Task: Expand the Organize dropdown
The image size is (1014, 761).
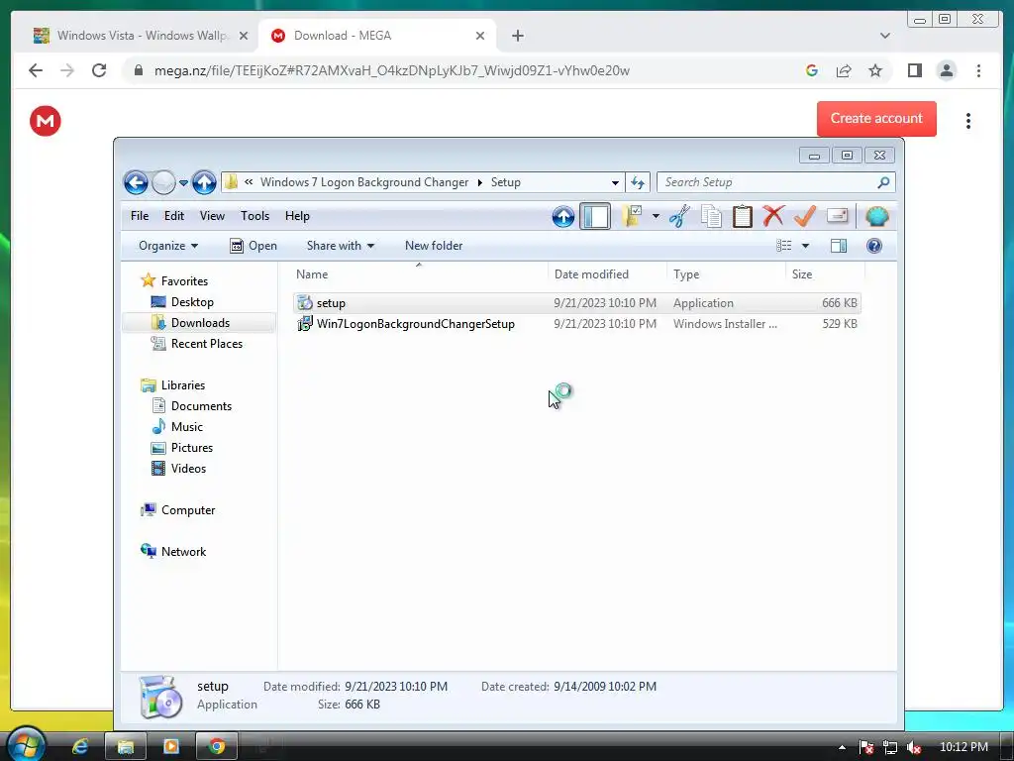Action: [x=168, y=246]
